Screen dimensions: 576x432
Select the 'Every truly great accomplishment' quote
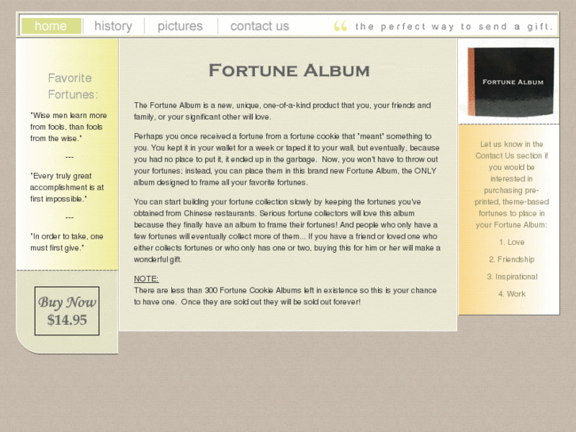coord(67,187)
